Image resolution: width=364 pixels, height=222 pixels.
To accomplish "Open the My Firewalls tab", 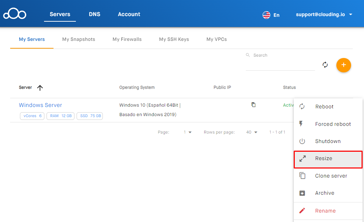I will pyautogui.click(x=127, y=39).
